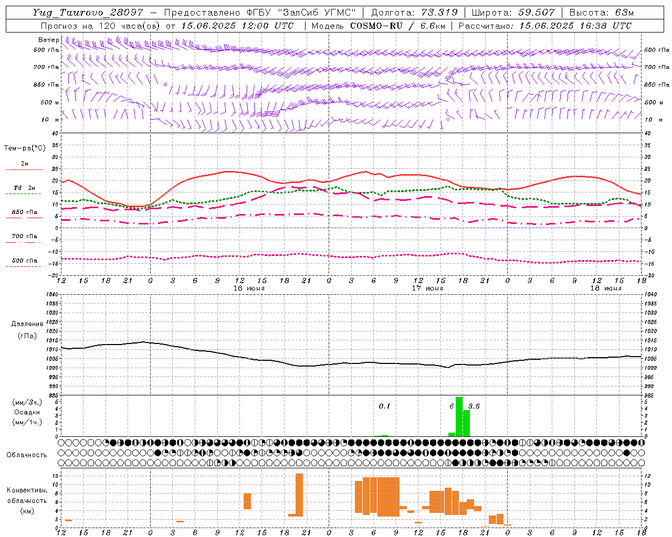This screenshot has height=537, width=672.
Task: Click the Td 2м dew point legend entry
Action: 25,188
